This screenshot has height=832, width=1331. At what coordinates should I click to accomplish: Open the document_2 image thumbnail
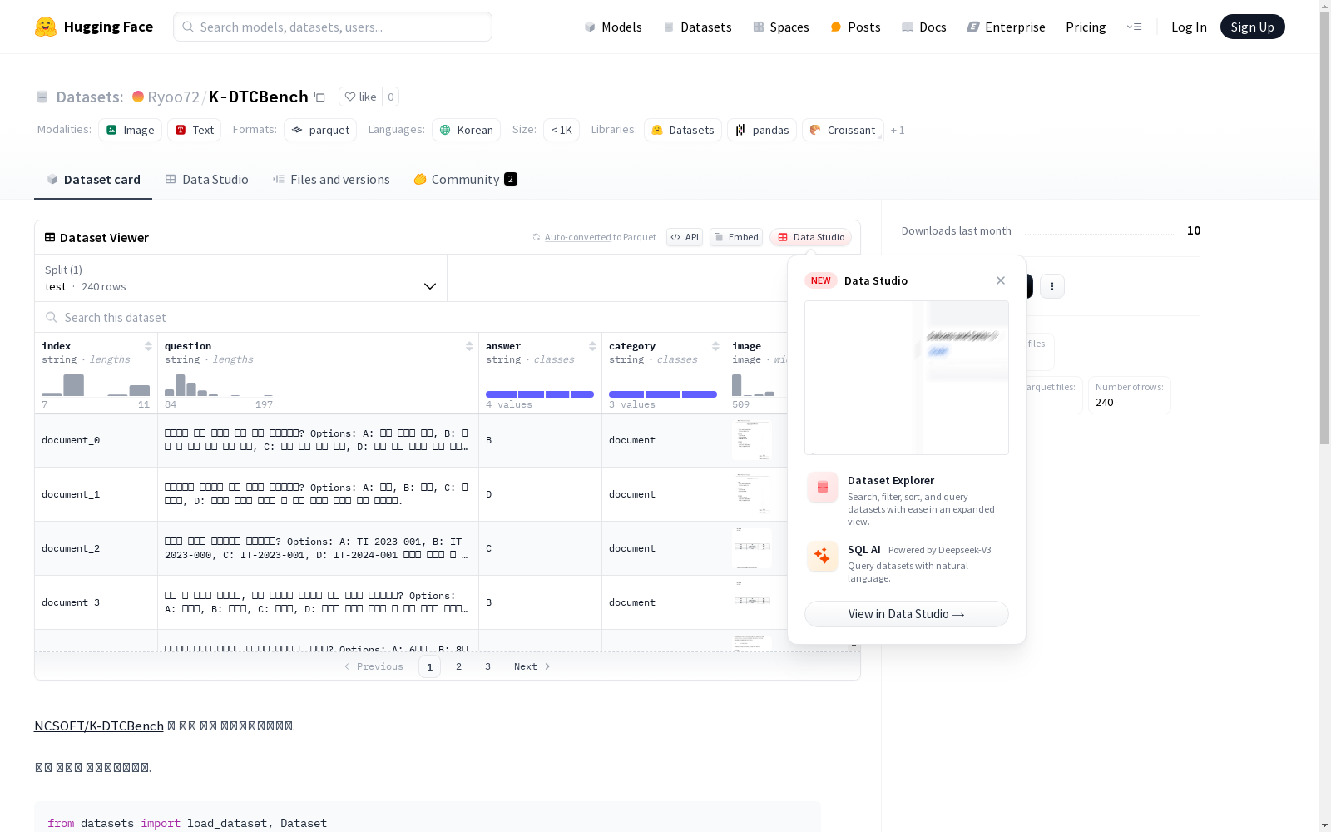coord(752,548)
